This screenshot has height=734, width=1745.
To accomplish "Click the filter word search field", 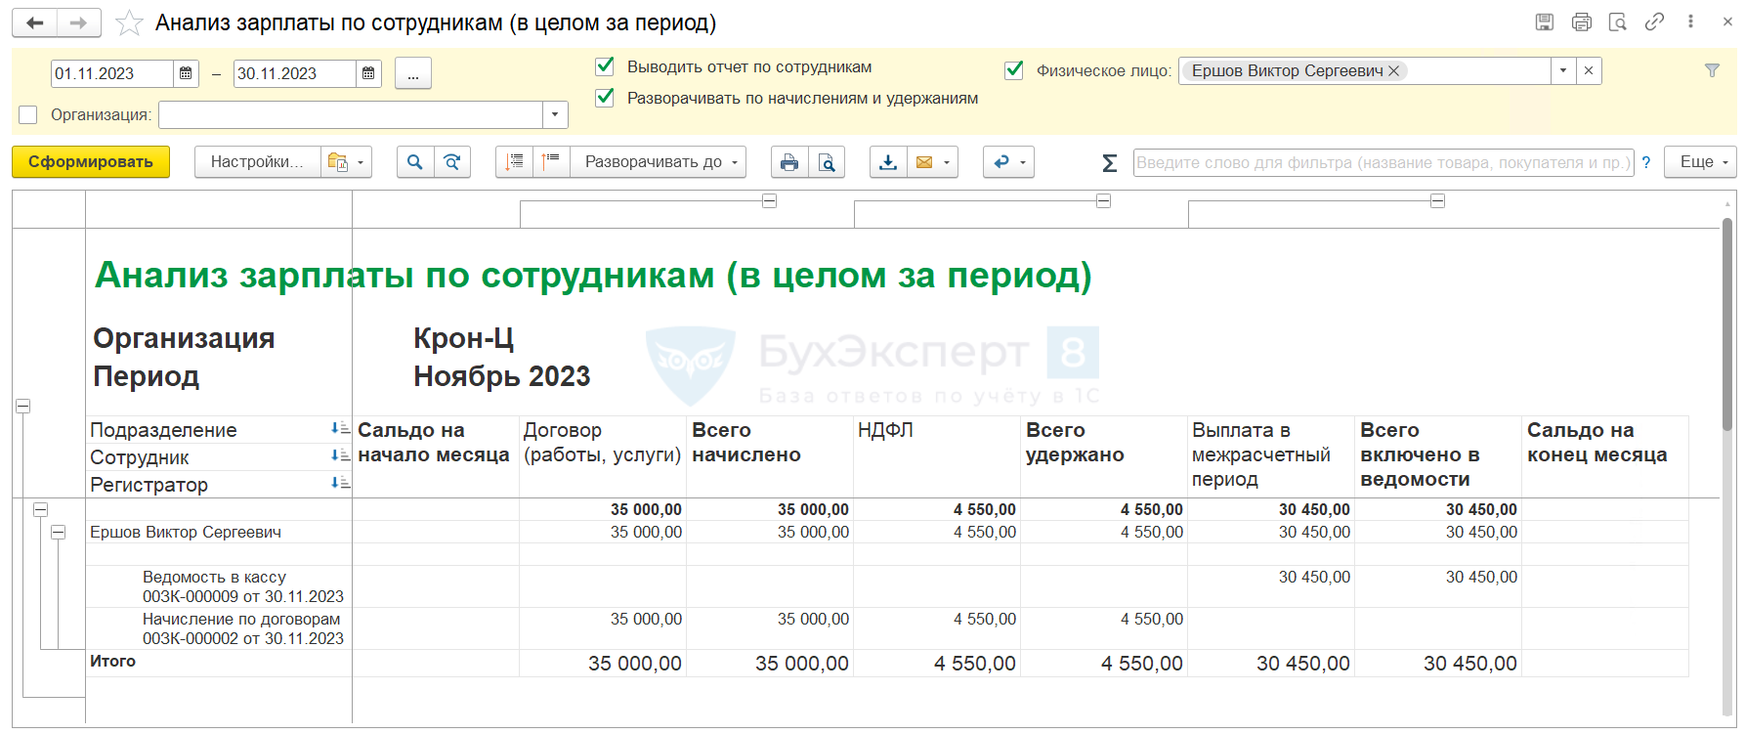I will [1382, 163].
